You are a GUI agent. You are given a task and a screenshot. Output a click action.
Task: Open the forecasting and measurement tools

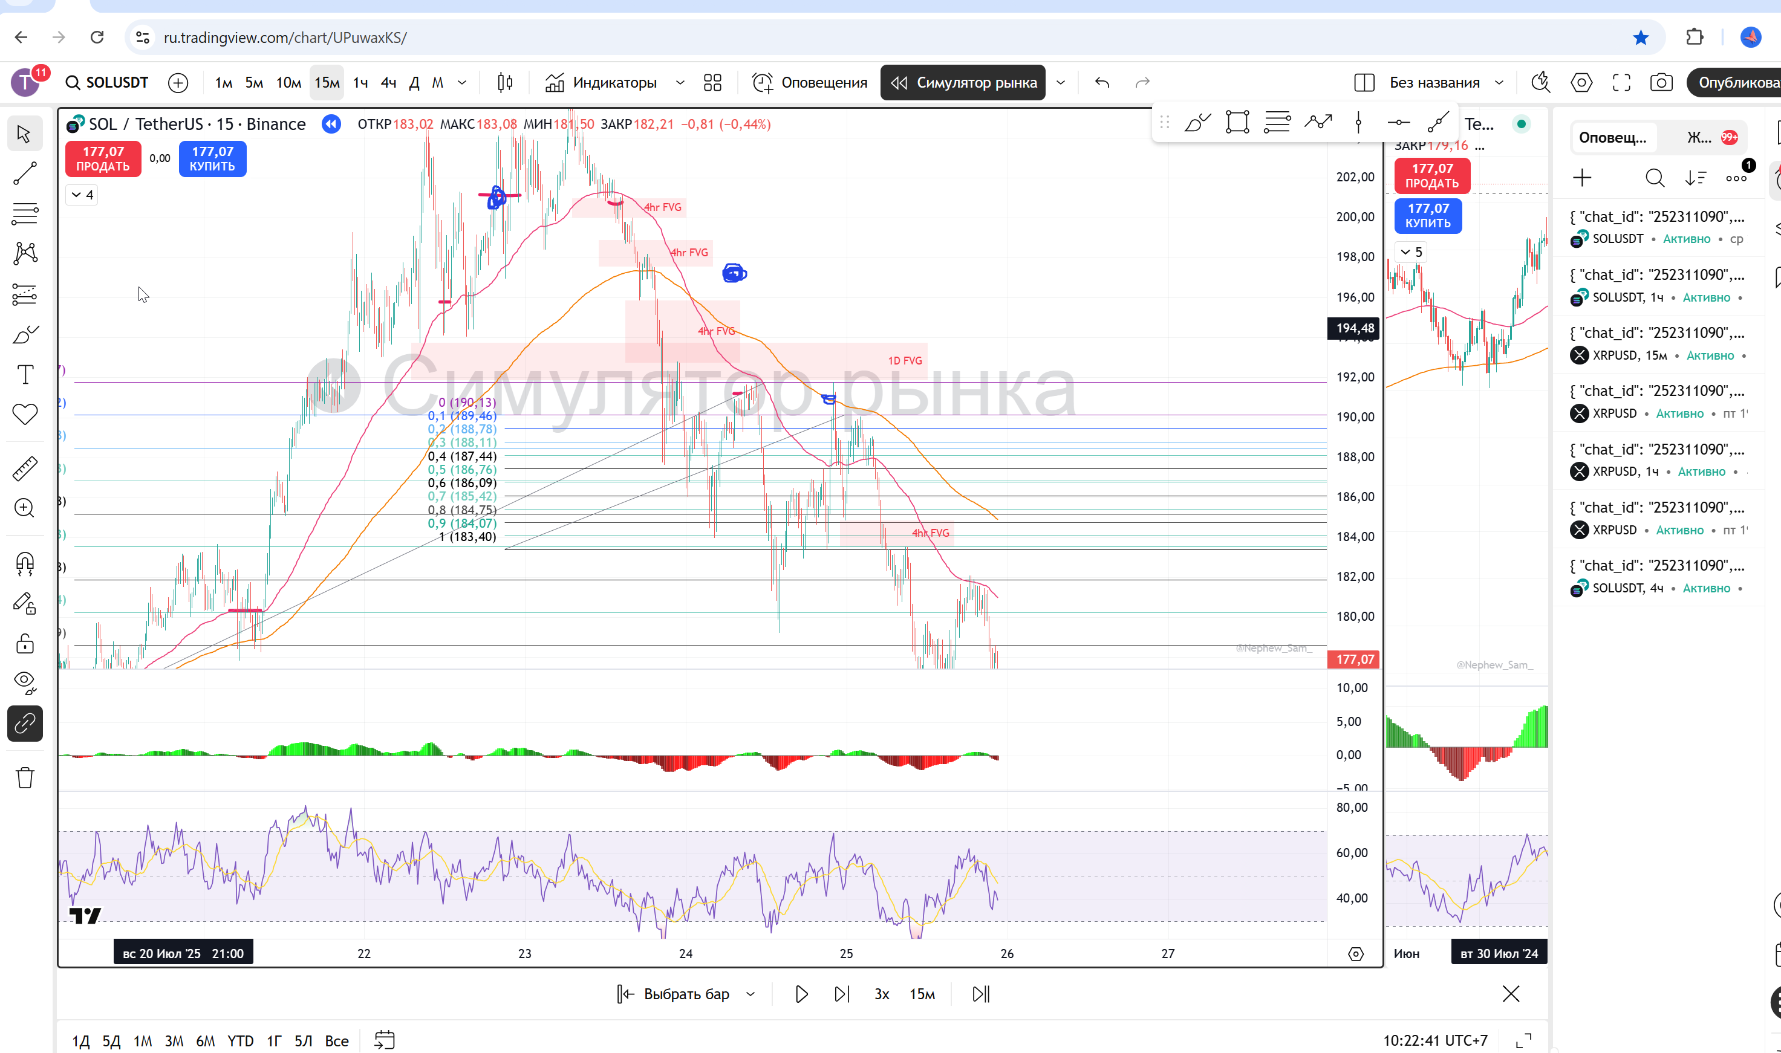[25, 294]
